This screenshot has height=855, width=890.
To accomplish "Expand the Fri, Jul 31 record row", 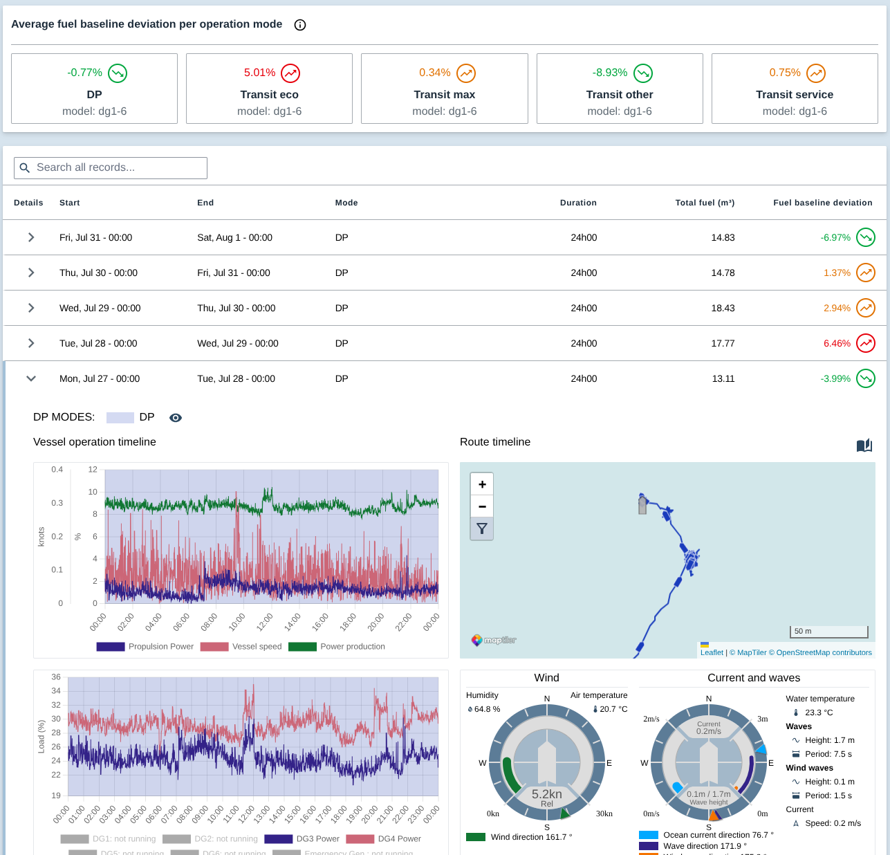I will 31,237.
